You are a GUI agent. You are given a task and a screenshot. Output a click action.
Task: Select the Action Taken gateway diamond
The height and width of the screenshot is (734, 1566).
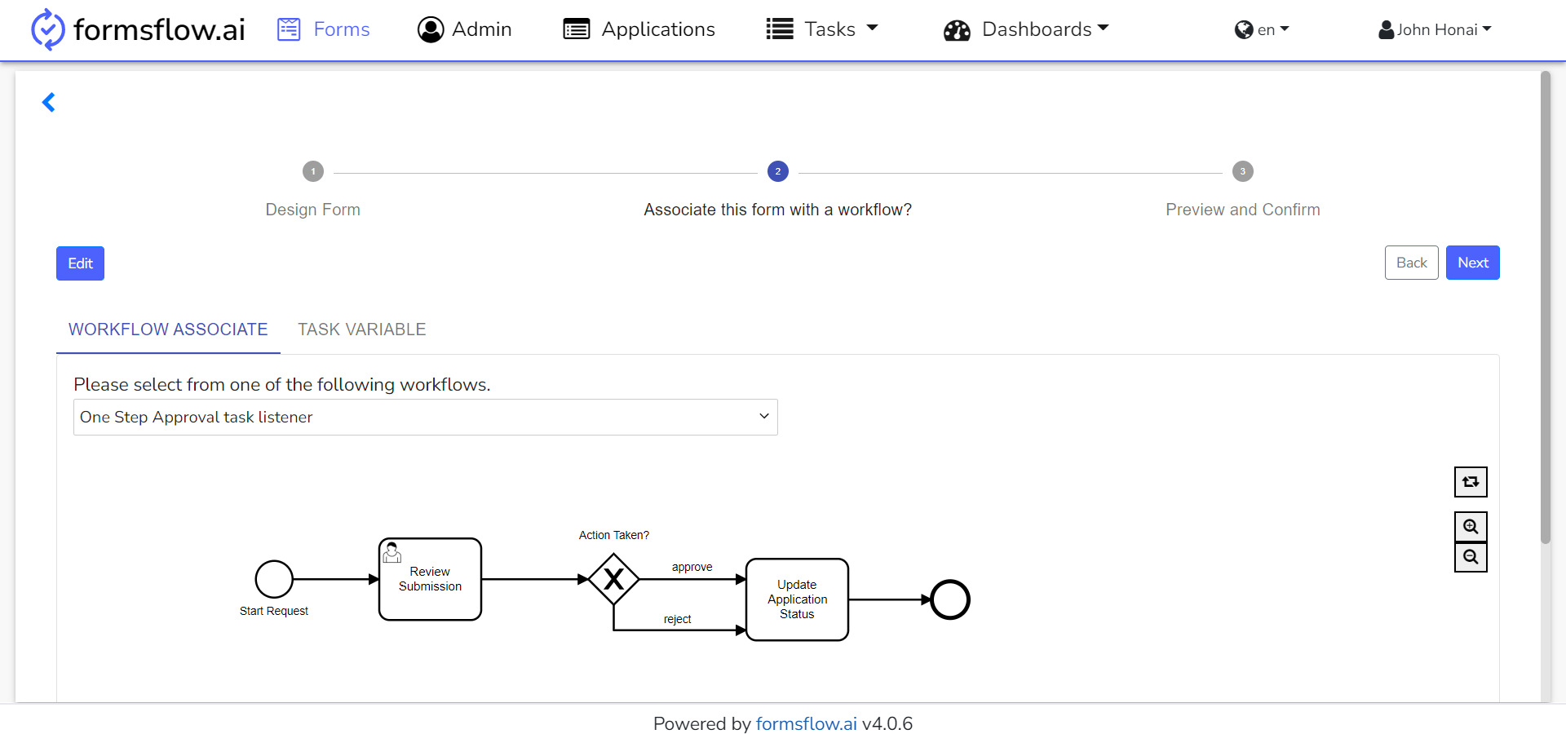(614, 579)
